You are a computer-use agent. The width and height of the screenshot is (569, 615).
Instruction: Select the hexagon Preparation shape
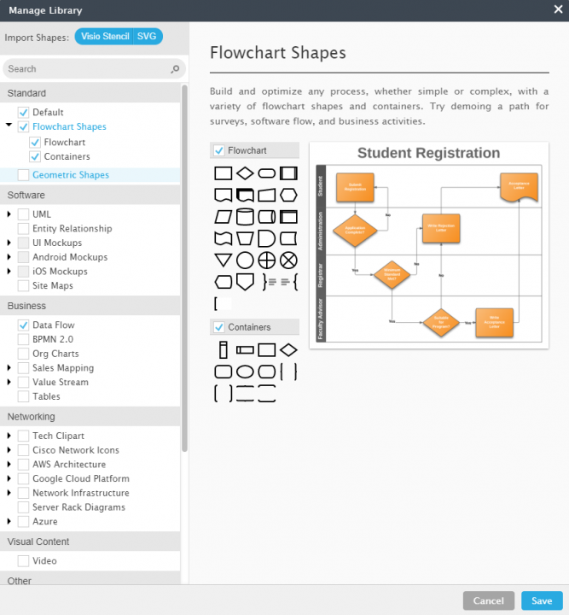pyautogui.click(x=288, y=195)
